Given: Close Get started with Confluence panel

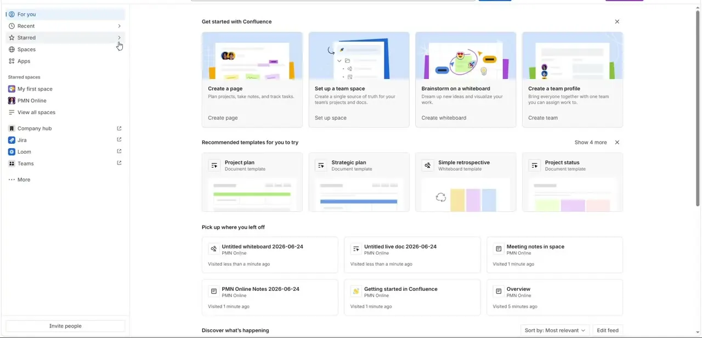Looking at the screenshot, I should coord(617,21).
